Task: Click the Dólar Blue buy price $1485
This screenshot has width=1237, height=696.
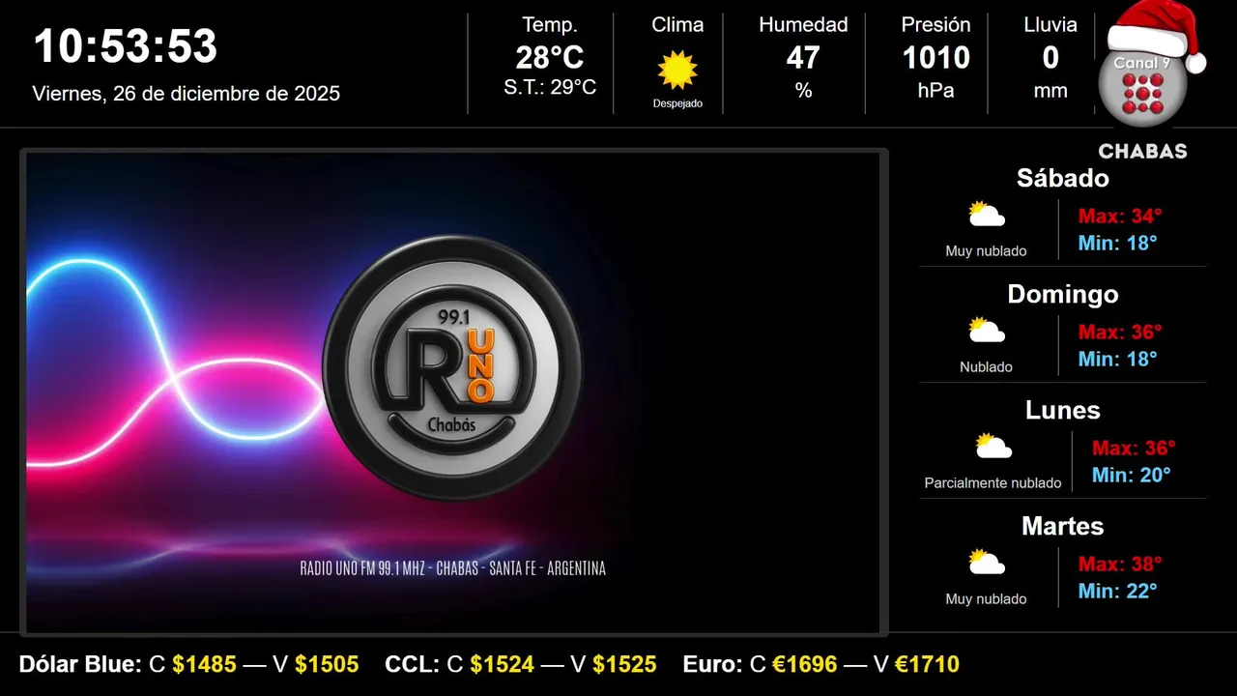Action: point(205,664)
